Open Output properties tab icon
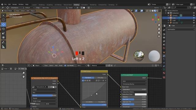Screen dimensions: 196x110 coord(164,38)
